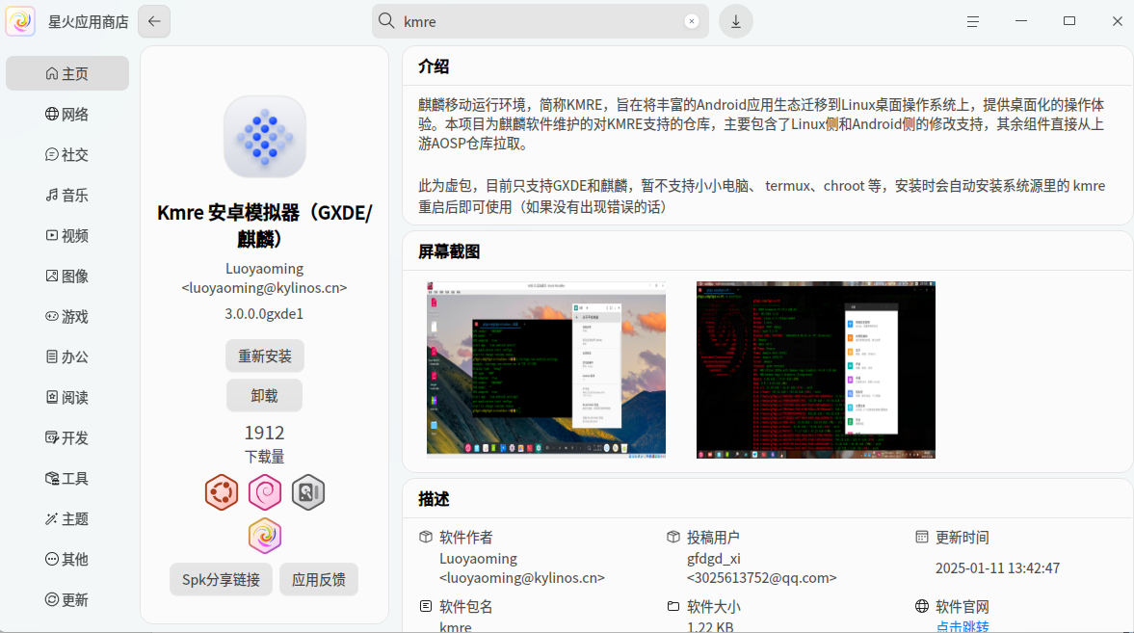Open 应用反馈 app feedback
The image size is (1134, 633).
[x=319, y=579]
